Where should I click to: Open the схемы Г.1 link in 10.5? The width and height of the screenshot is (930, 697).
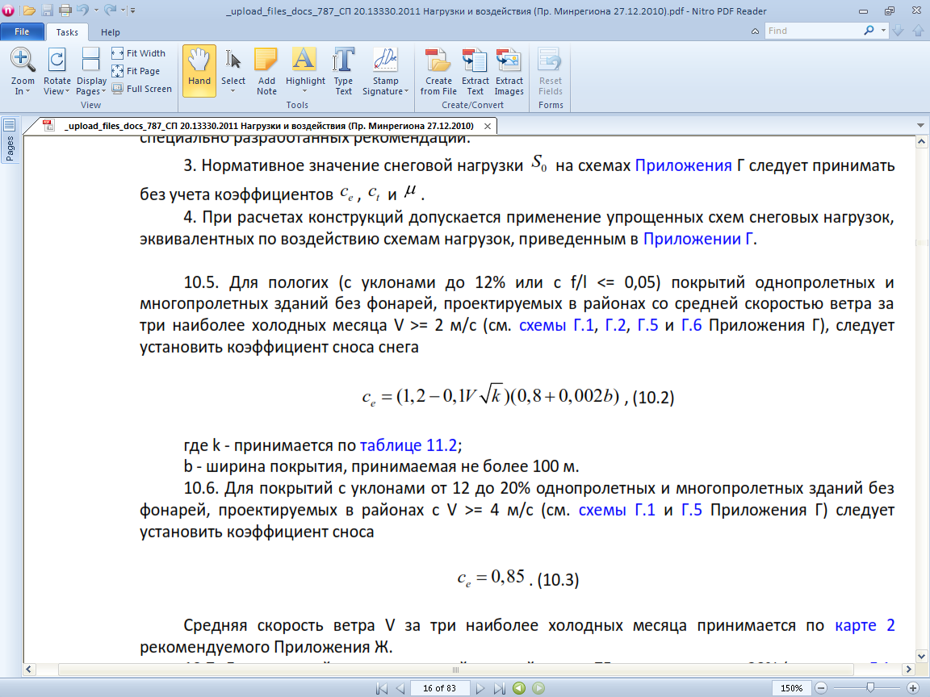coord(556,325)
